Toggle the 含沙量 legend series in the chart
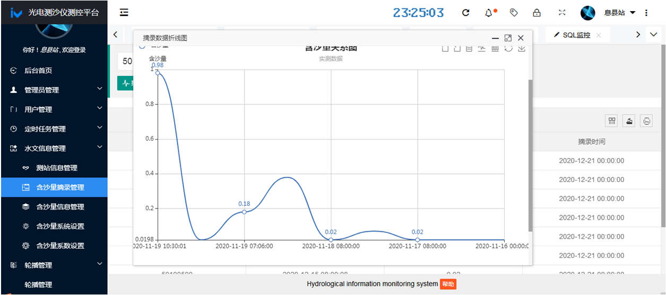 click(x=154, y=47)
